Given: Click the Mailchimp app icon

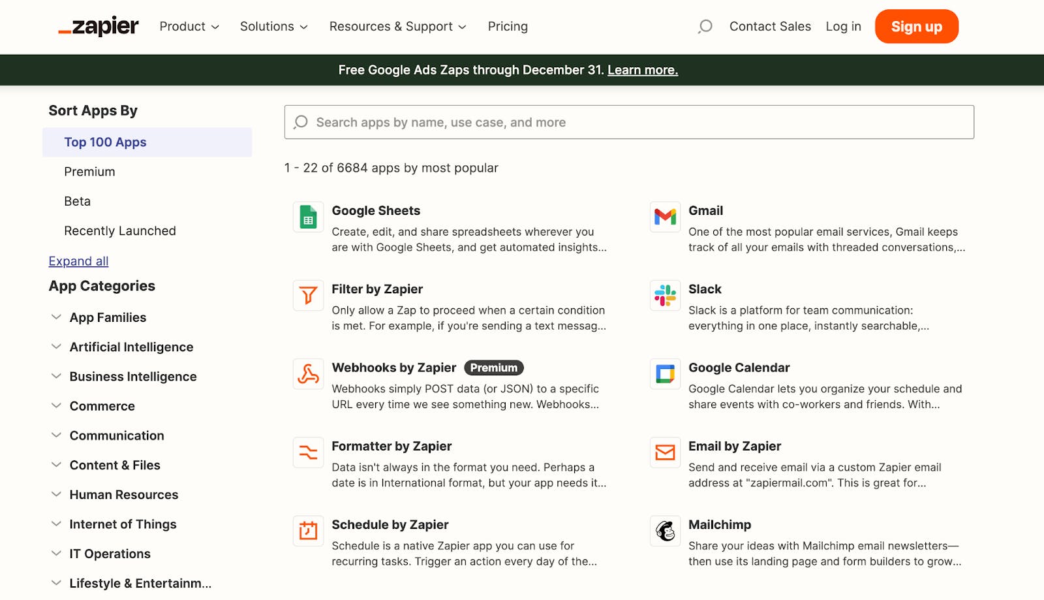Looking at the screenshot, I should coord(665,531).
